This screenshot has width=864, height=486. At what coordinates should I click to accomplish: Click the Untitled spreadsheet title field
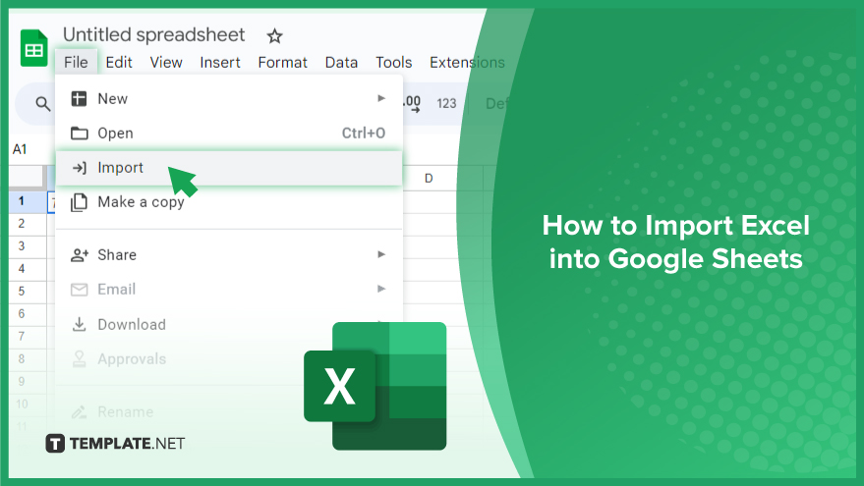click(x=153, y=34)
